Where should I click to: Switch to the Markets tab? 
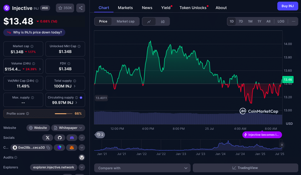click(x=125, y=8)
